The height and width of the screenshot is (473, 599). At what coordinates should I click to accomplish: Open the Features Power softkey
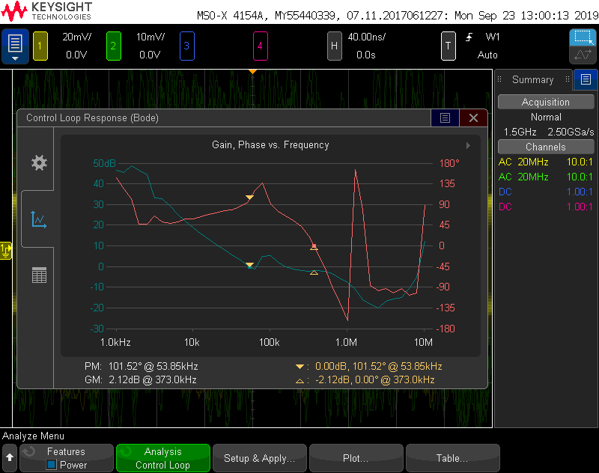[67, 458]
